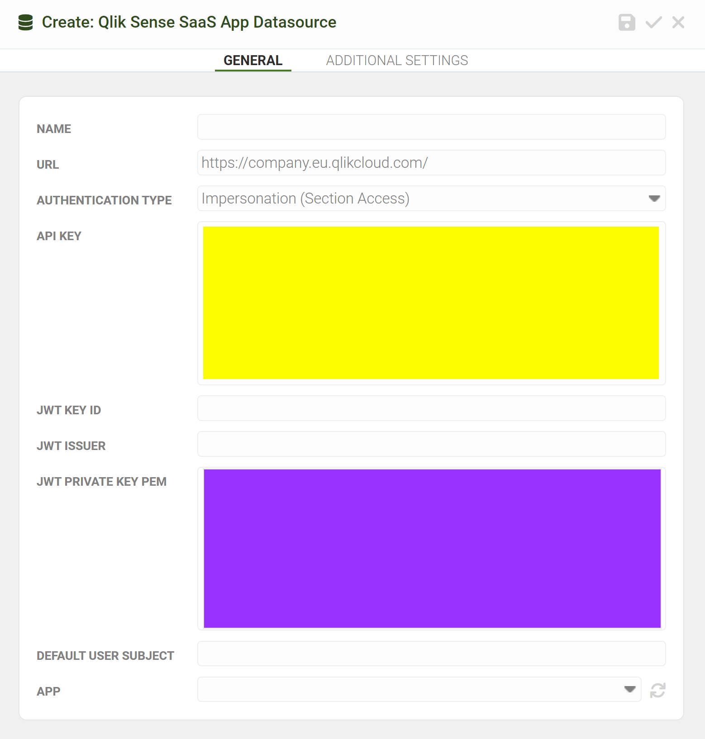
Task: Expand the App dropdown
Action: click(x=419, y=689)
